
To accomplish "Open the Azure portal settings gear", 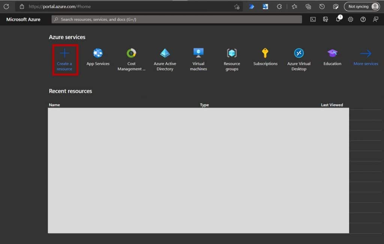I will (x=350, y=19).
